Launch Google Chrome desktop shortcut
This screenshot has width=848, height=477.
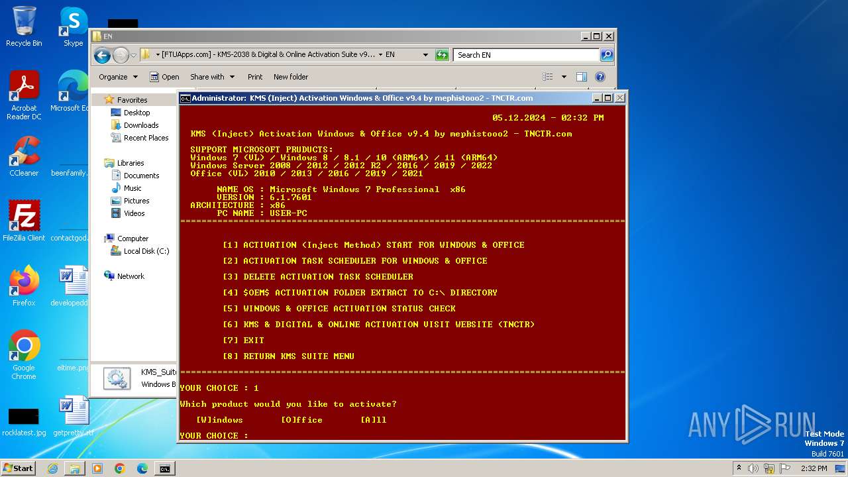(24, 354)
